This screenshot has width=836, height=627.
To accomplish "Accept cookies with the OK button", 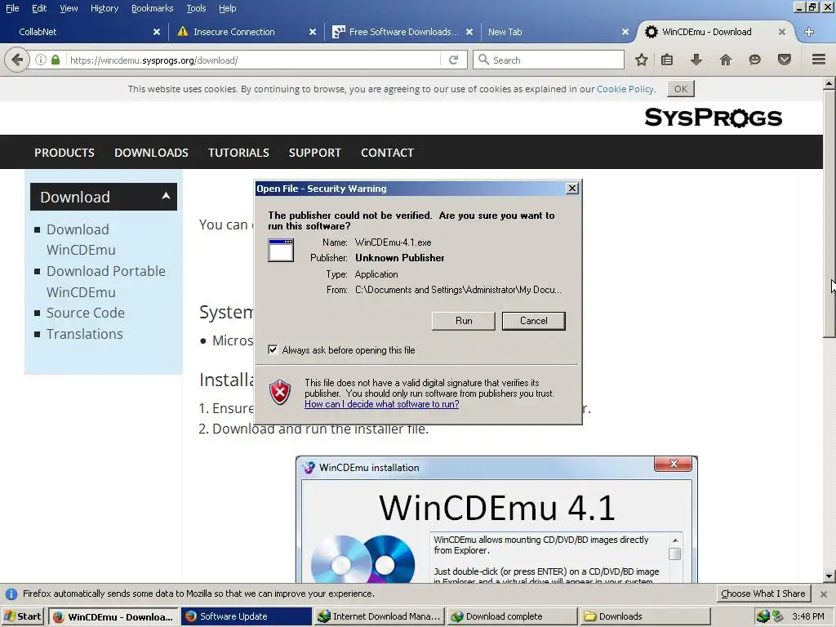I will coord(681,88).
